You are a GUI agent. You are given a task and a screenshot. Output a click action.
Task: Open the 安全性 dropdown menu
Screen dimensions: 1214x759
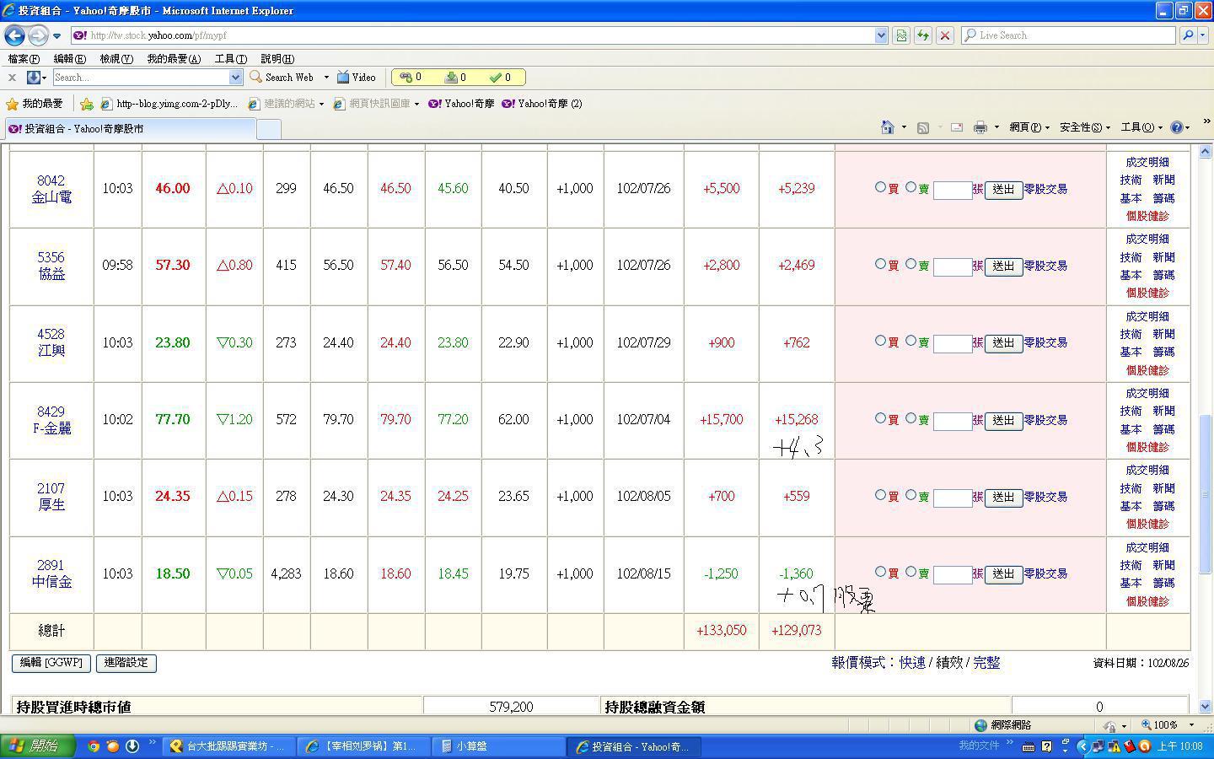(x=1084, y=127)
